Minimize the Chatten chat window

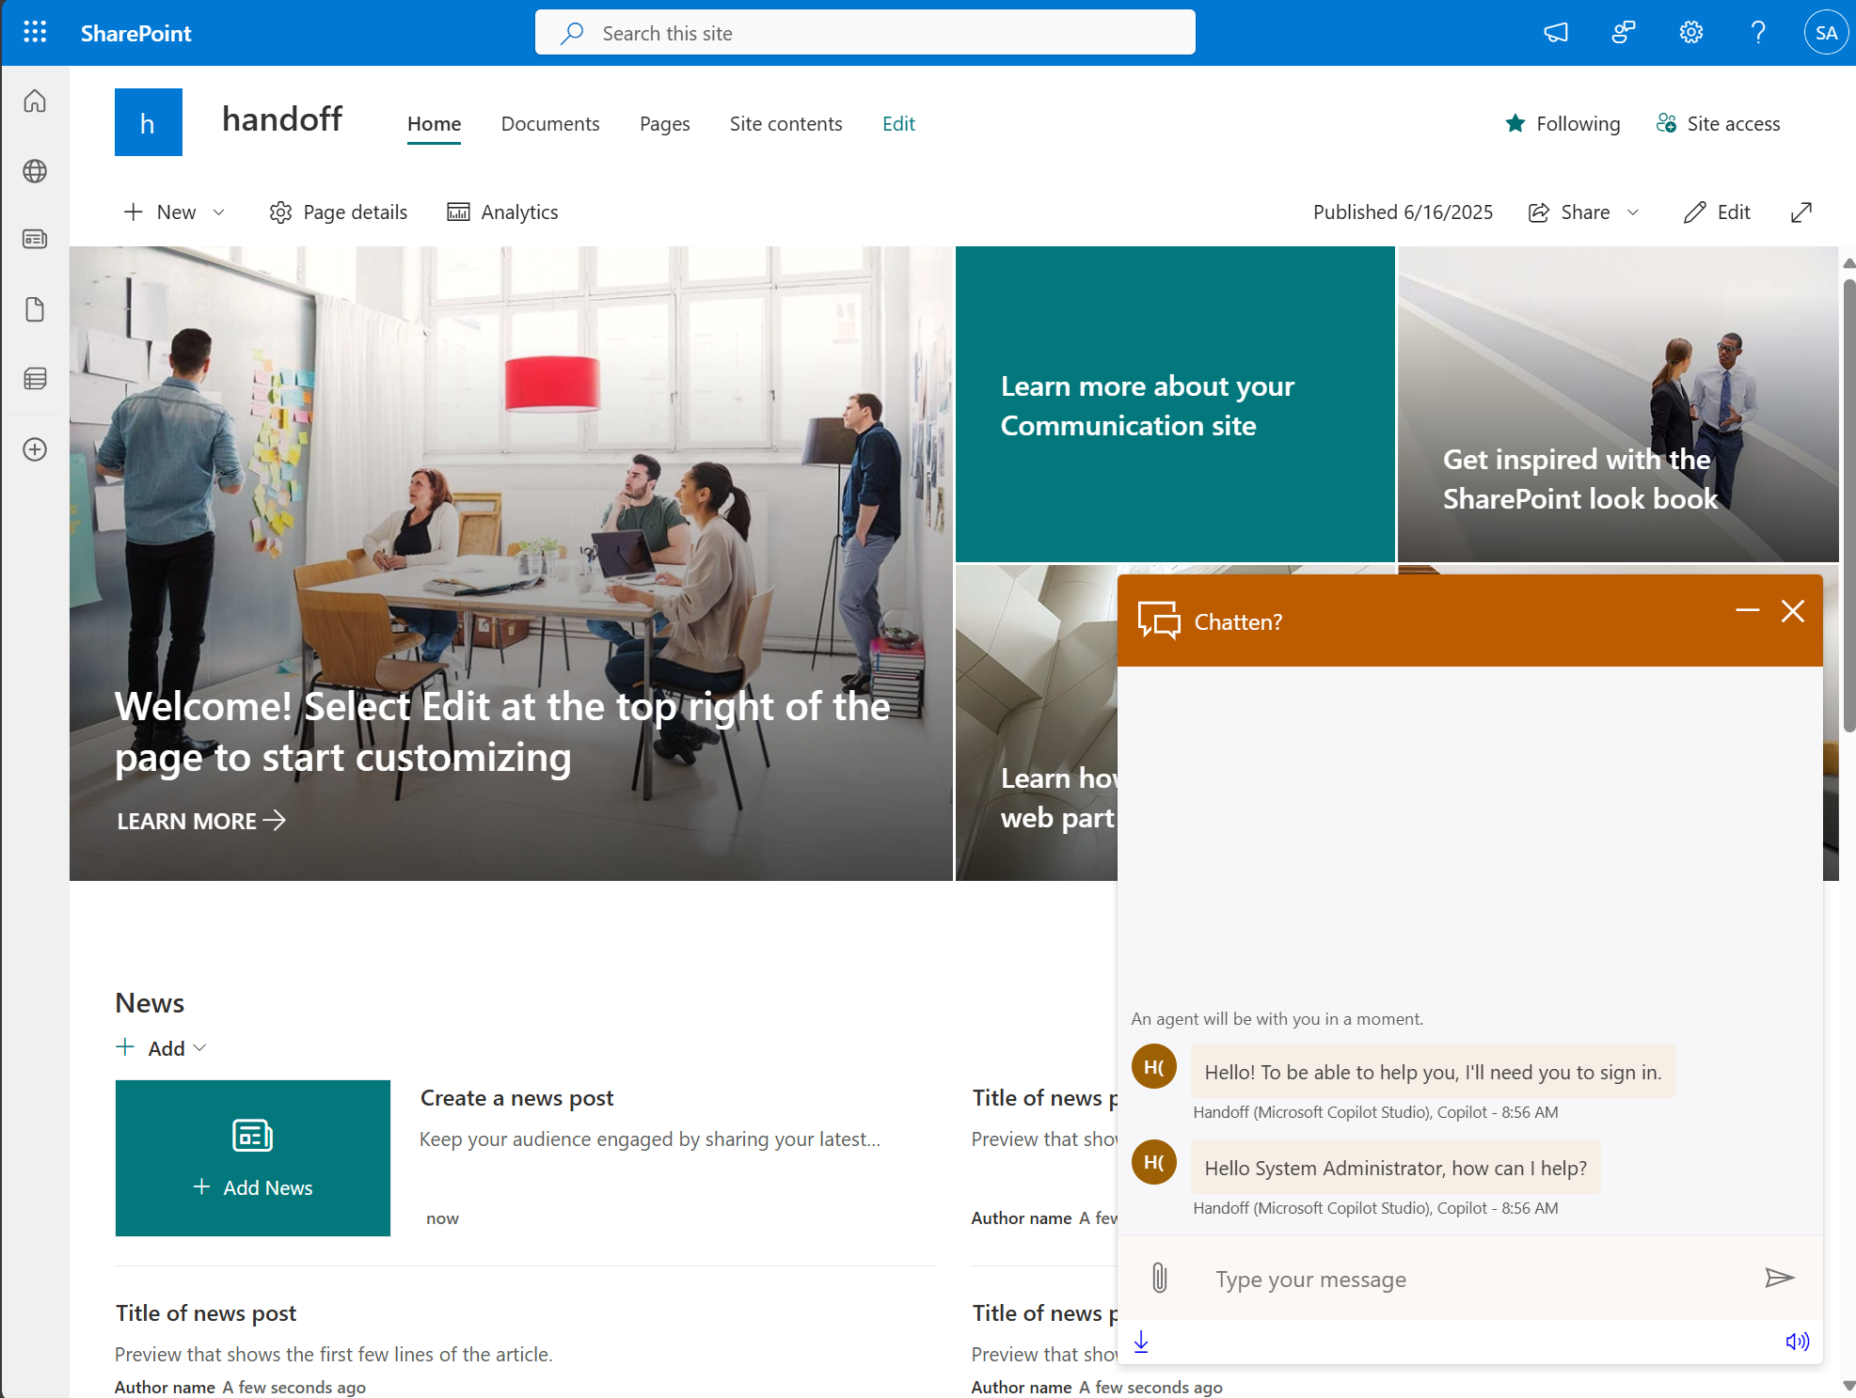[1748, 611]
